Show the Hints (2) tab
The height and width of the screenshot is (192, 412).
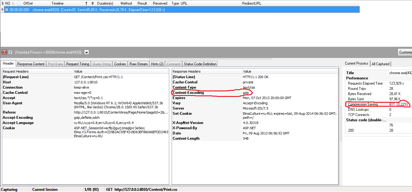click(x=157, y=64)
